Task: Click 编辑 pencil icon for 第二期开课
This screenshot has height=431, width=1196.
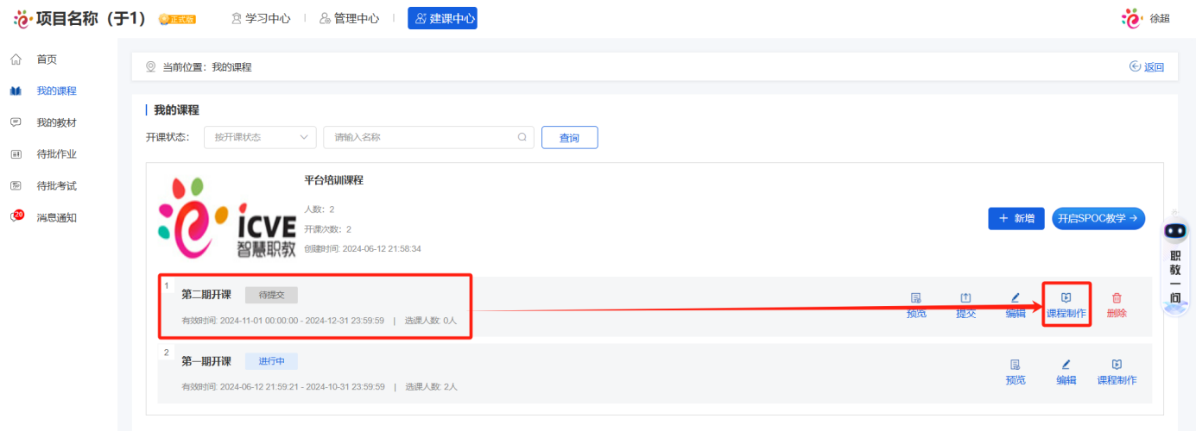Action: click(1016, 298)
